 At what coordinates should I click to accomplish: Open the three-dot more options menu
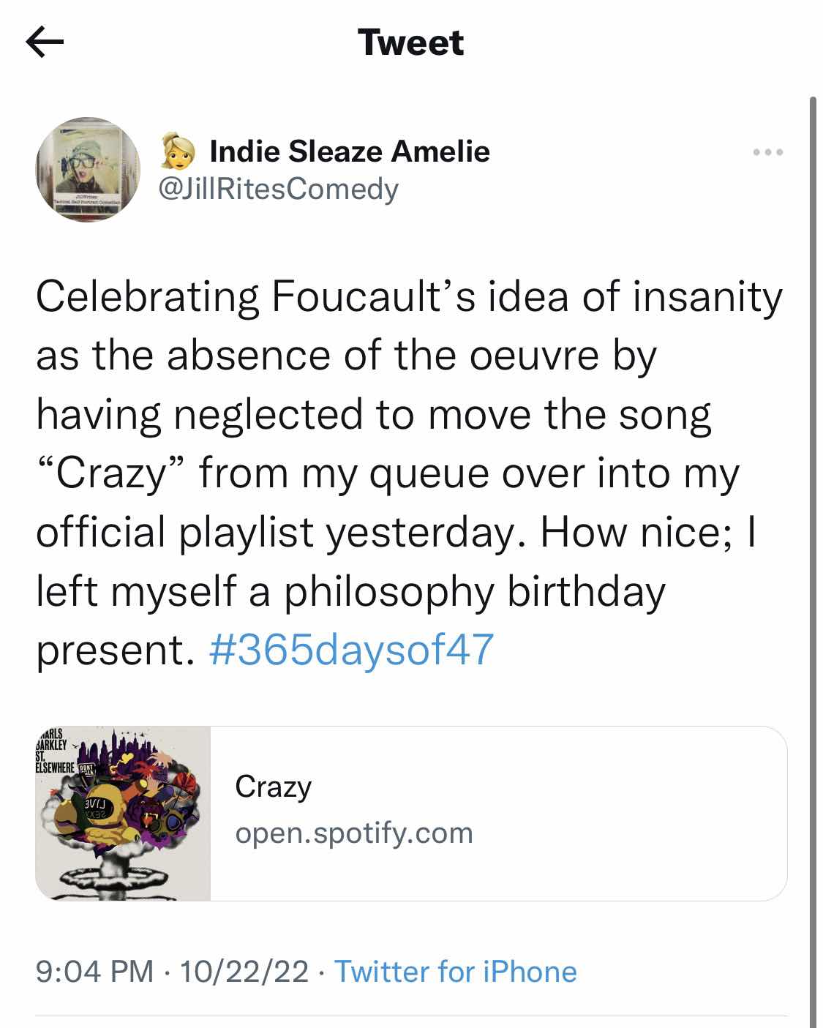[x=768, y=152]
